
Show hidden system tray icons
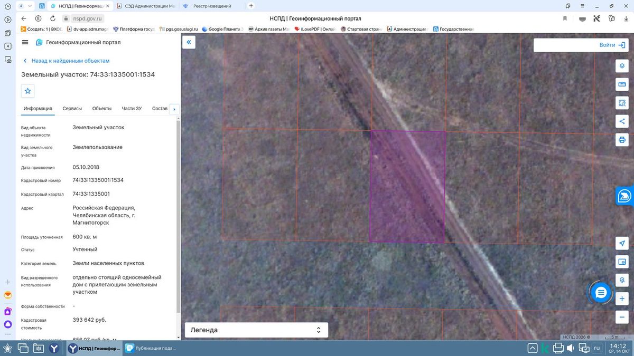533,348
